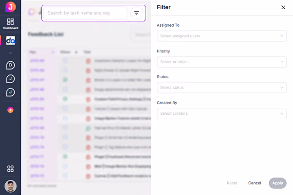Open the bottom apps grid icon
293x195 pixels.
pos(11,169)
